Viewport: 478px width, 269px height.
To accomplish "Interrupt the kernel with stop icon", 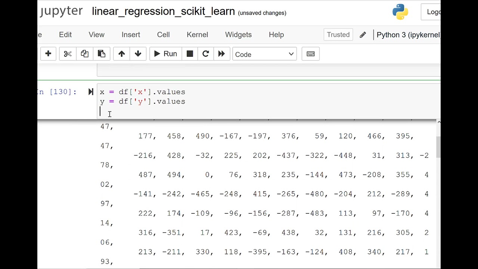I will 190,54.
